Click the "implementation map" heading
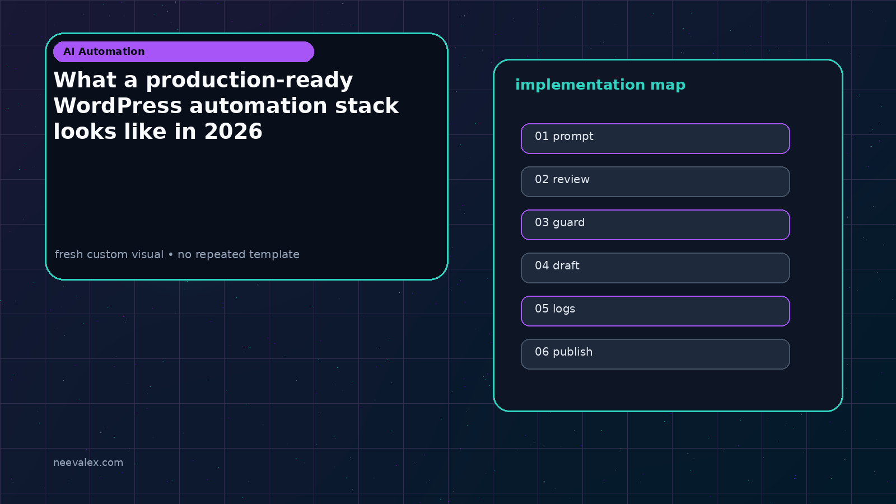 [600, 85]
